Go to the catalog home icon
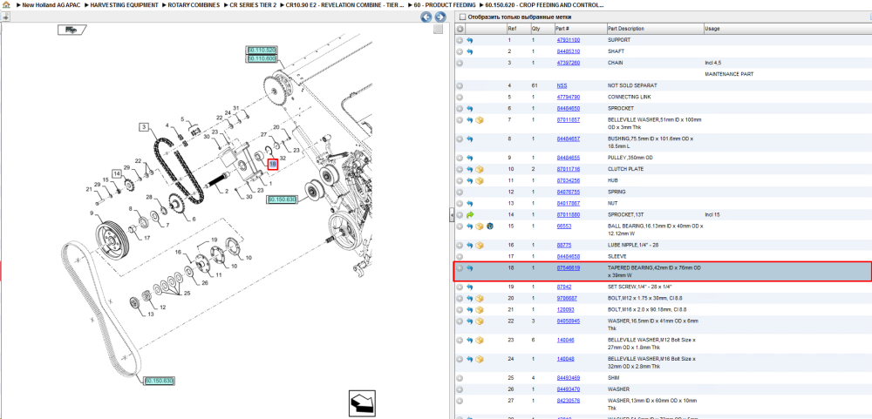 5,4
